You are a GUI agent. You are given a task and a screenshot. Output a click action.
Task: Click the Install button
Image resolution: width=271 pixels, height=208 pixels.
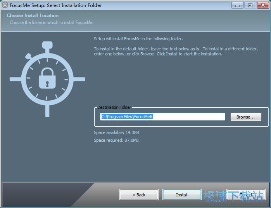(182, 195)
